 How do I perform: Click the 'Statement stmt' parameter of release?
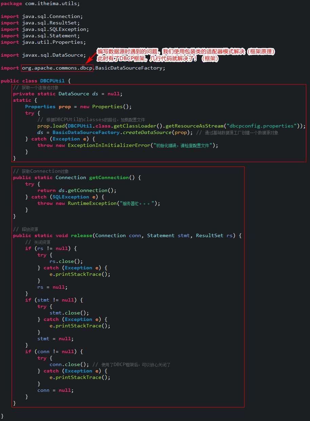click(169, 235)
